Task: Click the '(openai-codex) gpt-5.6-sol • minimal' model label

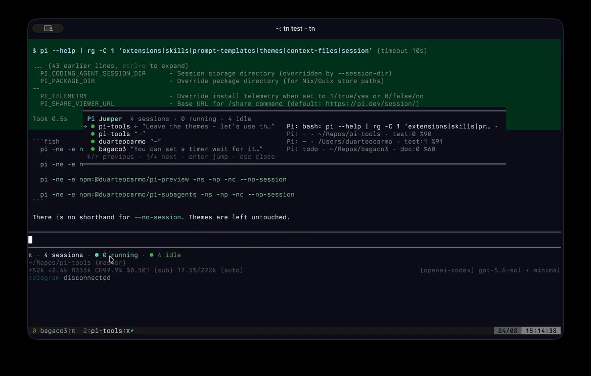Action: tap(490, 270)
